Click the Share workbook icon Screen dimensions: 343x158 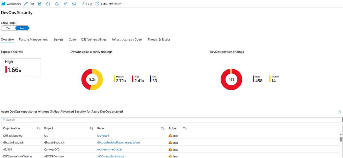pos(57,4)
